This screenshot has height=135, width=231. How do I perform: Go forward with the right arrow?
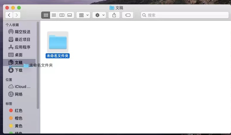tap(17, 15)
